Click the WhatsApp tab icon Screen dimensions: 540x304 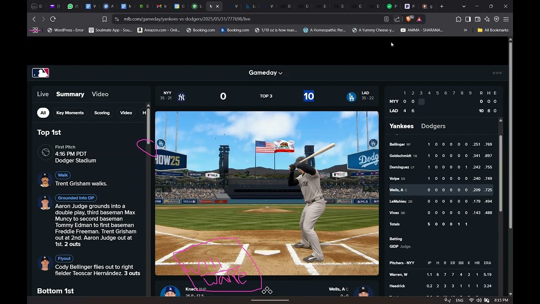click(70, 6)
